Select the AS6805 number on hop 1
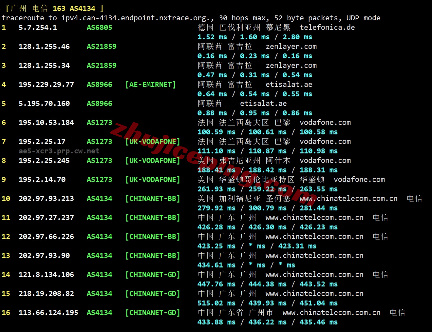The image size is (432, 332). coord(99,28)
